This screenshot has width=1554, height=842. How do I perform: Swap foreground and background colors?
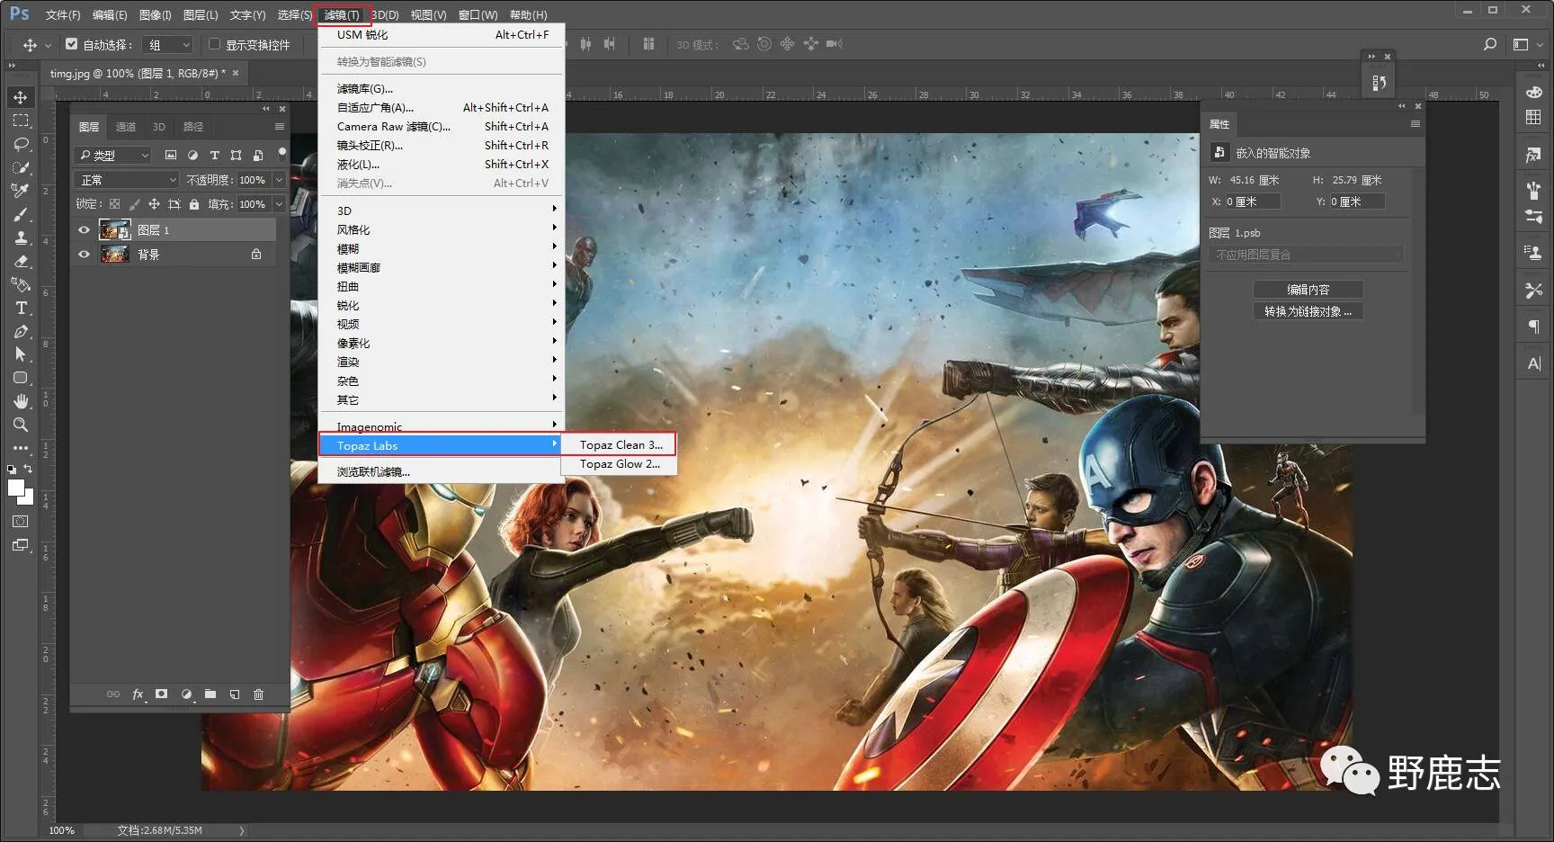[28, 469]
